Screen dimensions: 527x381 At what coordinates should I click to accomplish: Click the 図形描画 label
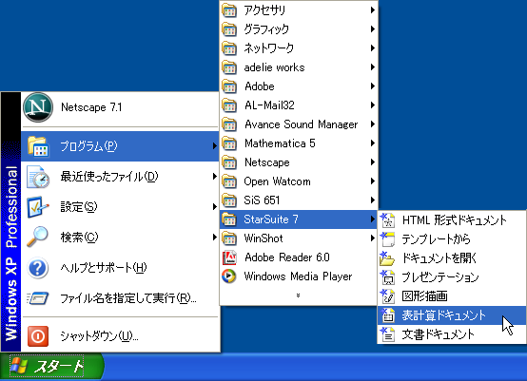pos(425,296)
